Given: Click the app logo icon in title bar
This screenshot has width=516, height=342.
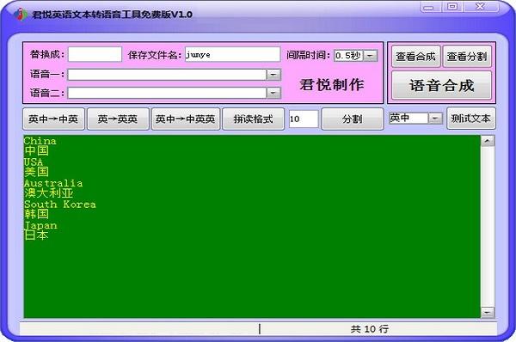Looking at the screenshot, I should point(21,14).
